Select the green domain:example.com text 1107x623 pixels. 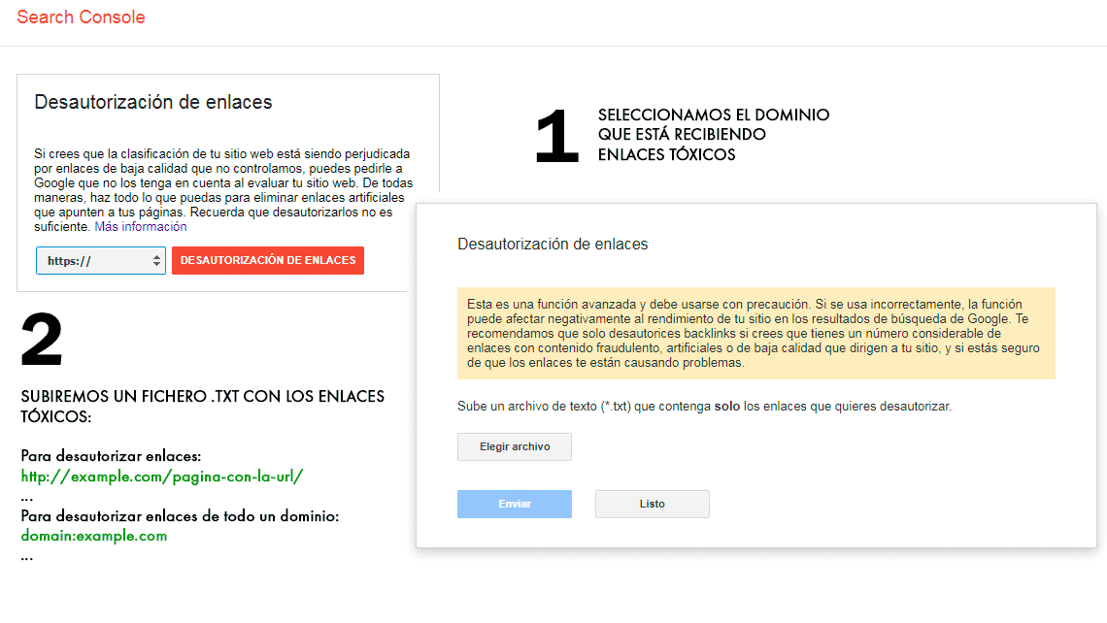pyautogui.click(x=94, y=536)
